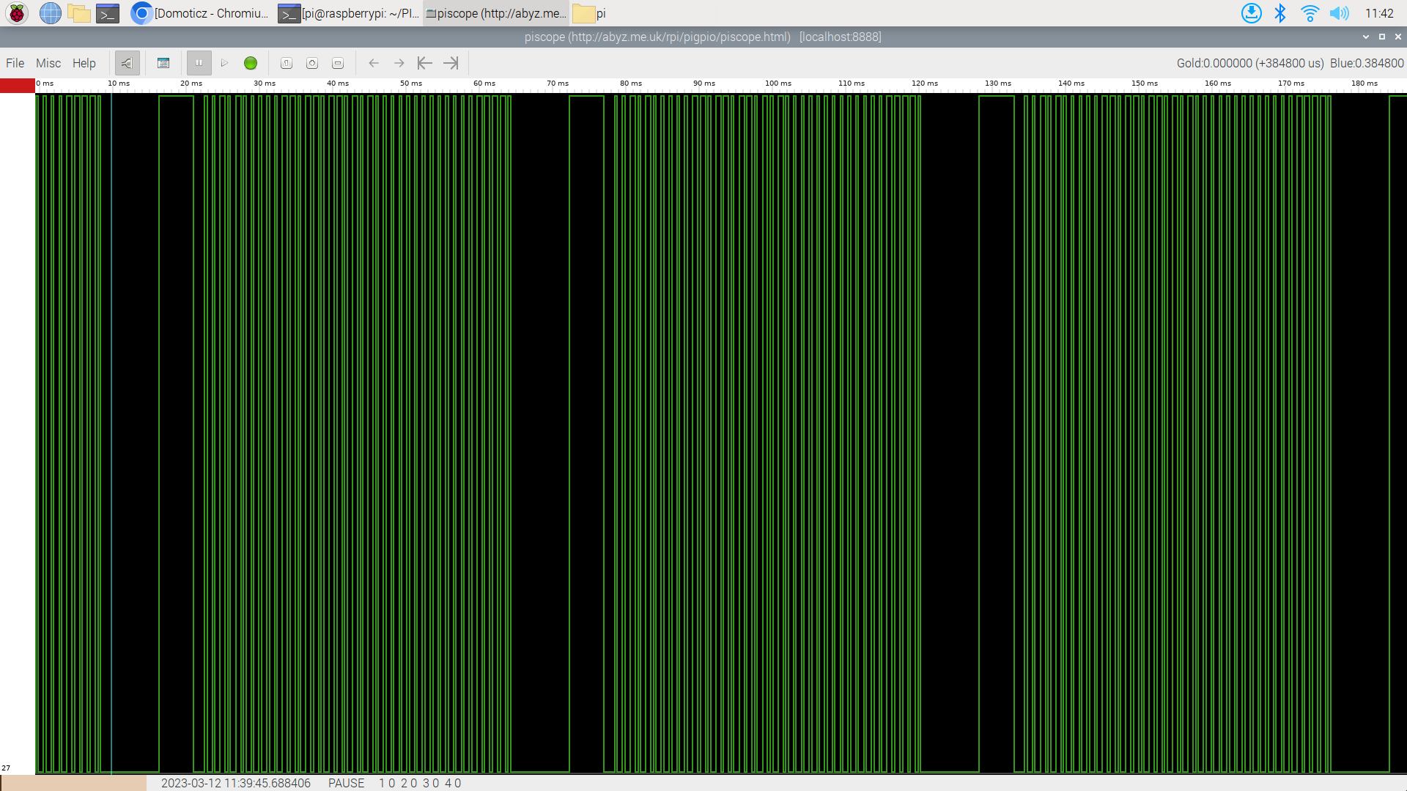Viewport: 1407px width, 791px height.
Task: Click the zoom in plus icon
Action: 312,63
